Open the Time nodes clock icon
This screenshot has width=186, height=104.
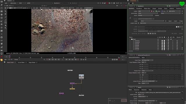pyautogui.click(x=1, y=8)
